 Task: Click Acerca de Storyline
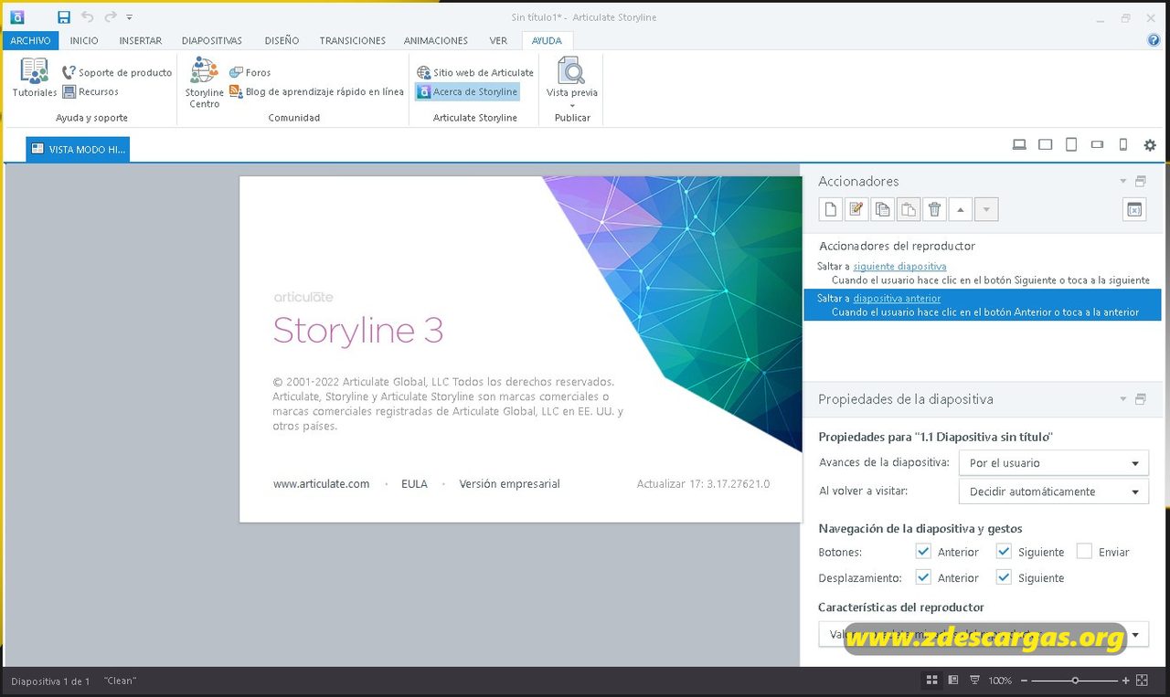tap(467, 91)
